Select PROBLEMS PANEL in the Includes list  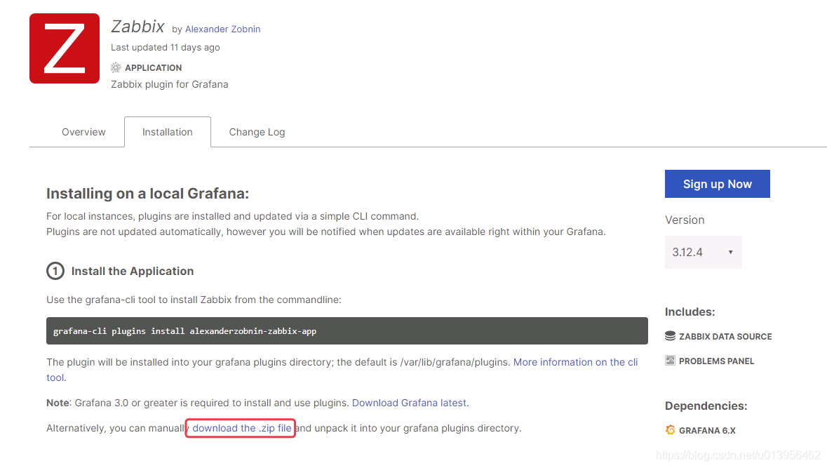(x=716, y=361)
